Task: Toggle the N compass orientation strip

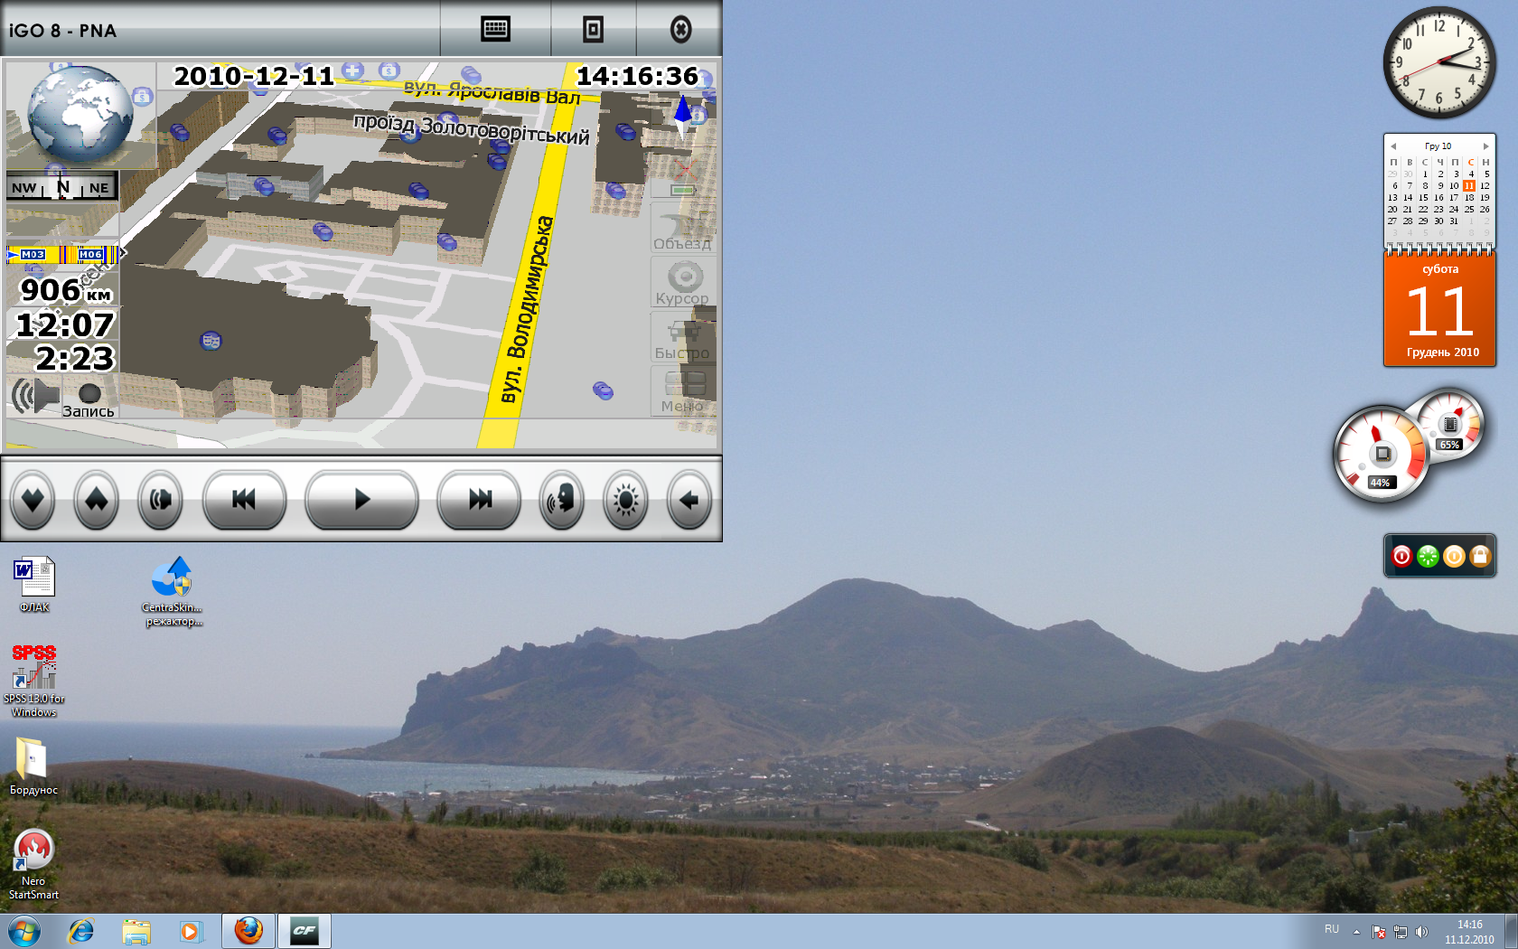Action: [62, 187]
